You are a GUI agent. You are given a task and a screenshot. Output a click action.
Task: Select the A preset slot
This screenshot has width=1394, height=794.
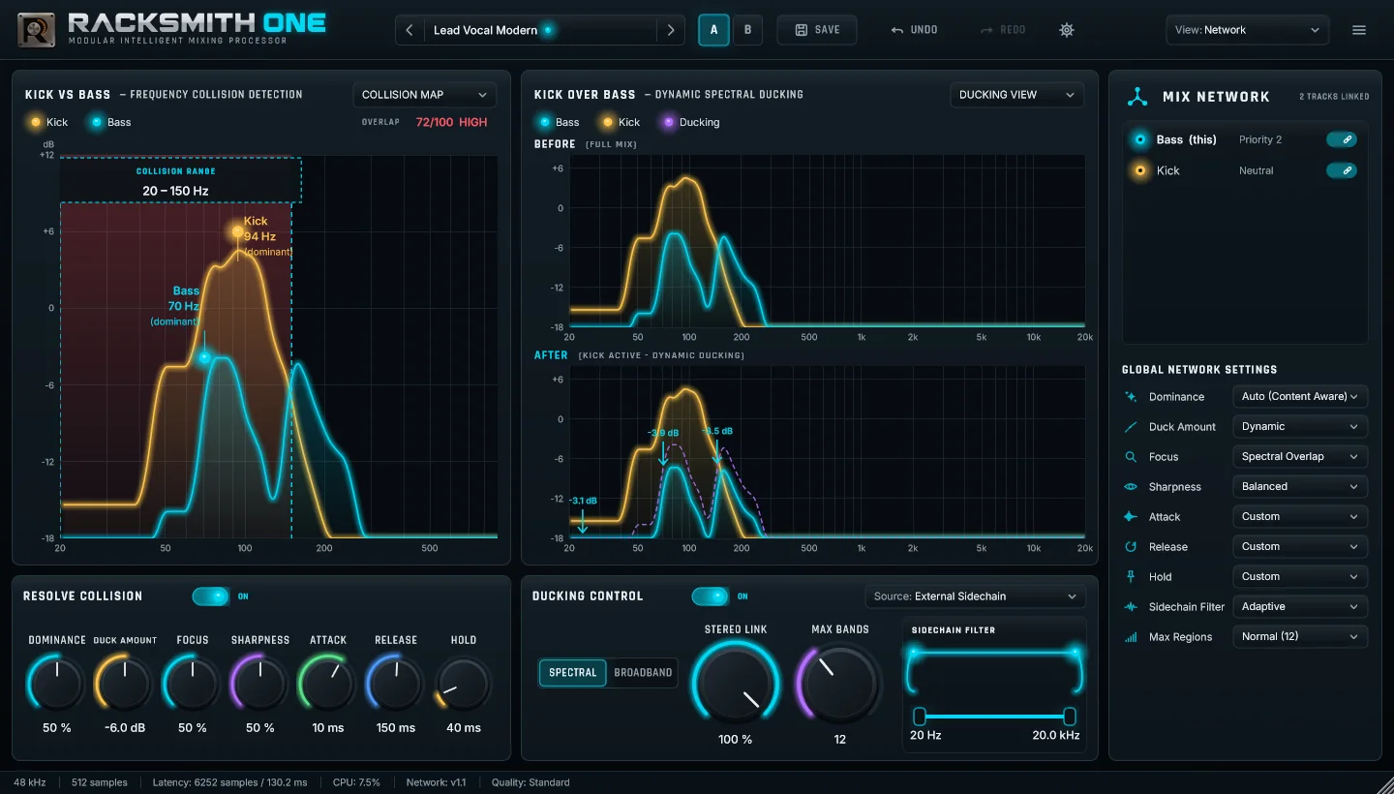714,30
